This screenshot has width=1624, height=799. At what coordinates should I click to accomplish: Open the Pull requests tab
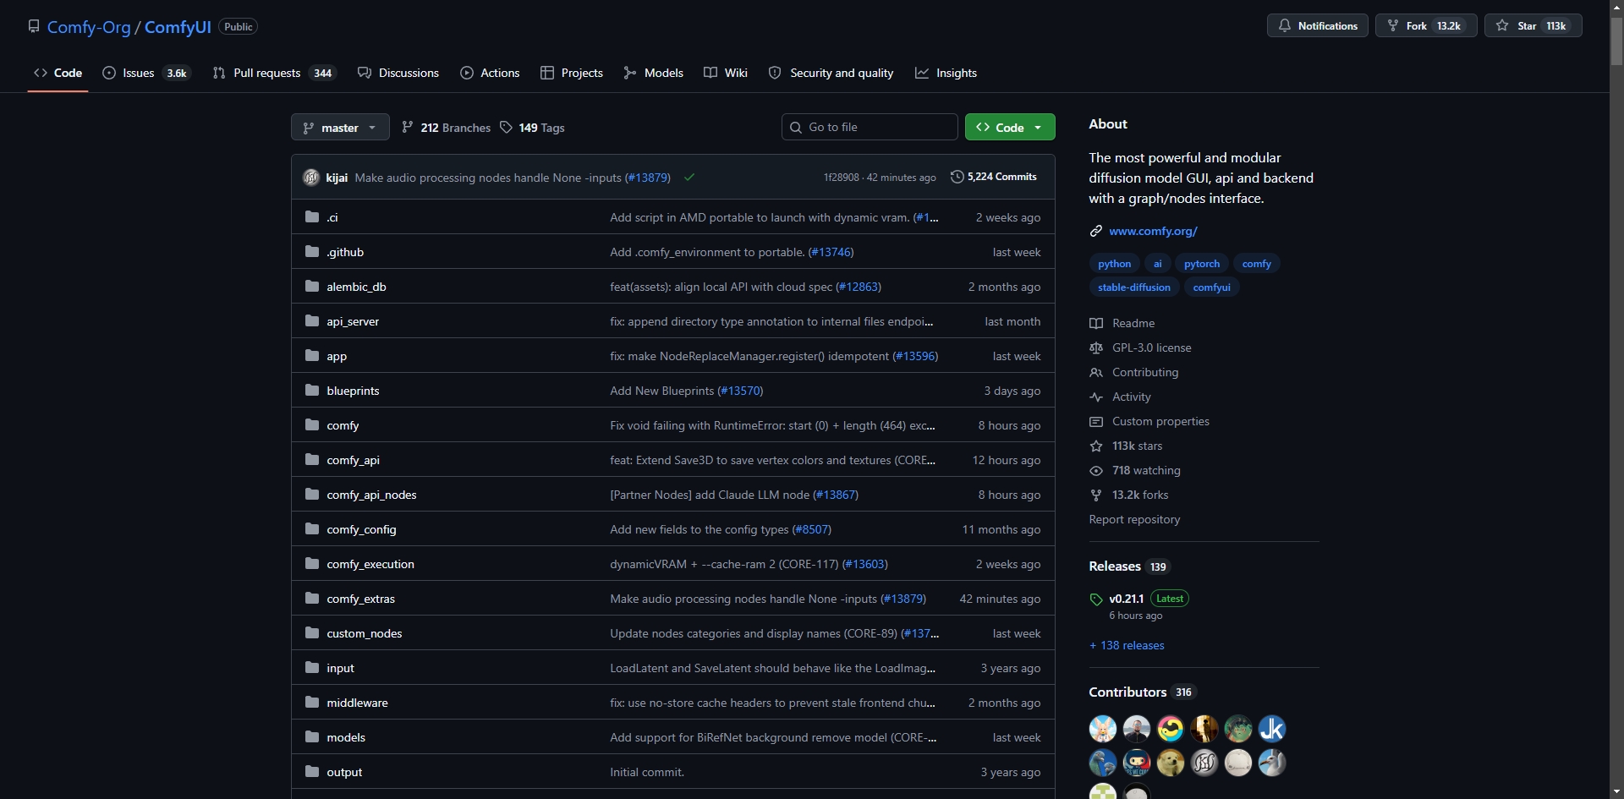[x=274, y=73]
